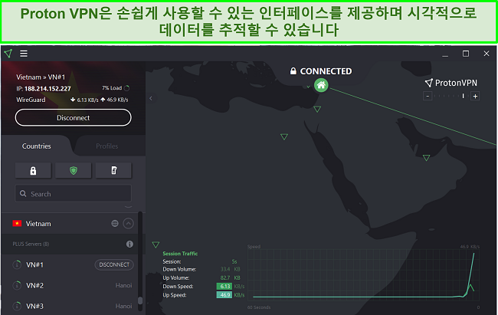Toggle NetShield shield button
Viewport: 498px width, 315px height.
pyautogui.click(x=74, y=171)
